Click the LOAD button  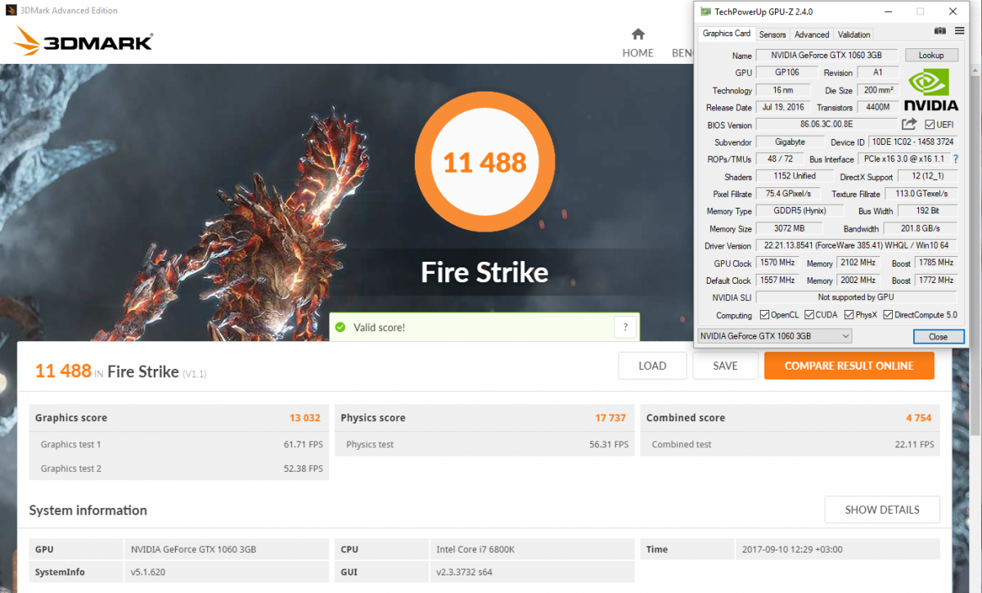coord(652,366)
